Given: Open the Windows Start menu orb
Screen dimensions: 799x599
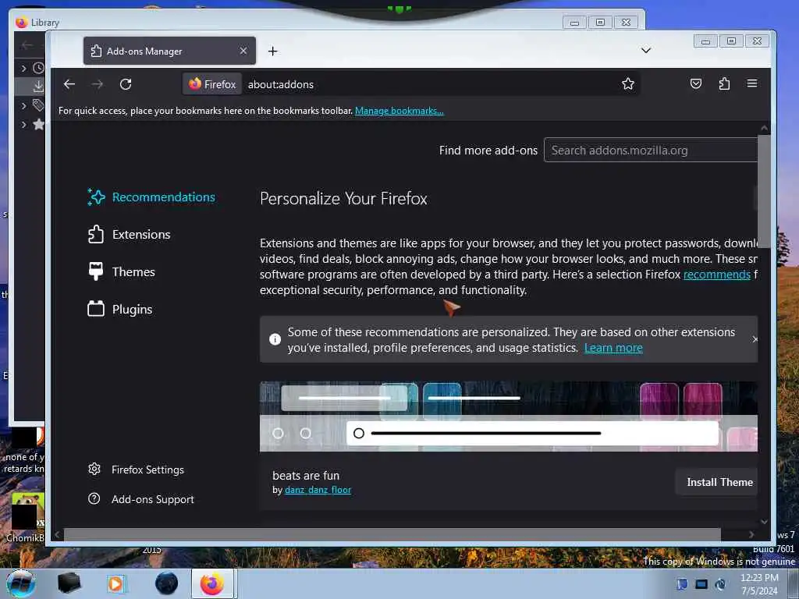Looking at the screenshot, I should pos(21,583).
